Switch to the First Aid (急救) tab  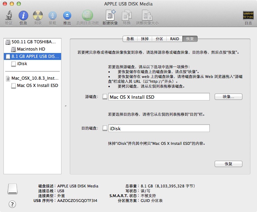click(x=130, y=39)
